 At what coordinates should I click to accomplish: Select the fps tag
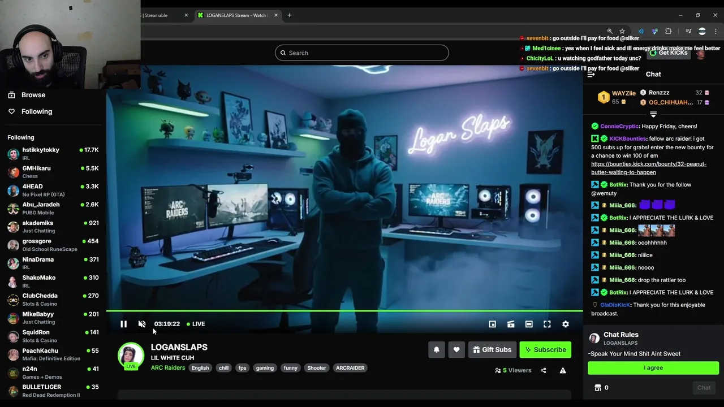[x=242, y=368]
